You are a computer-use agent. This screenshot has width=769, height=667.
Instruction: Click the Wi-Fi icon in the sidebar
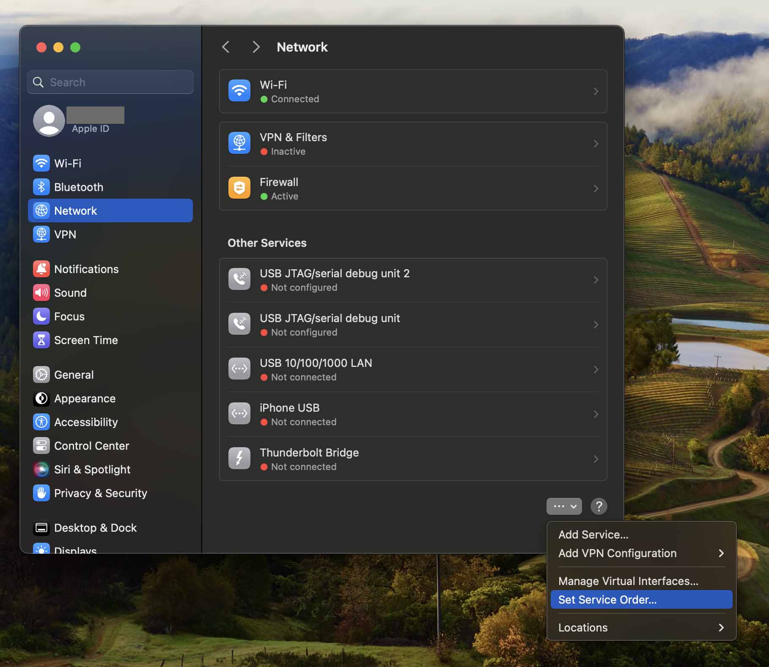click(41, 163)
